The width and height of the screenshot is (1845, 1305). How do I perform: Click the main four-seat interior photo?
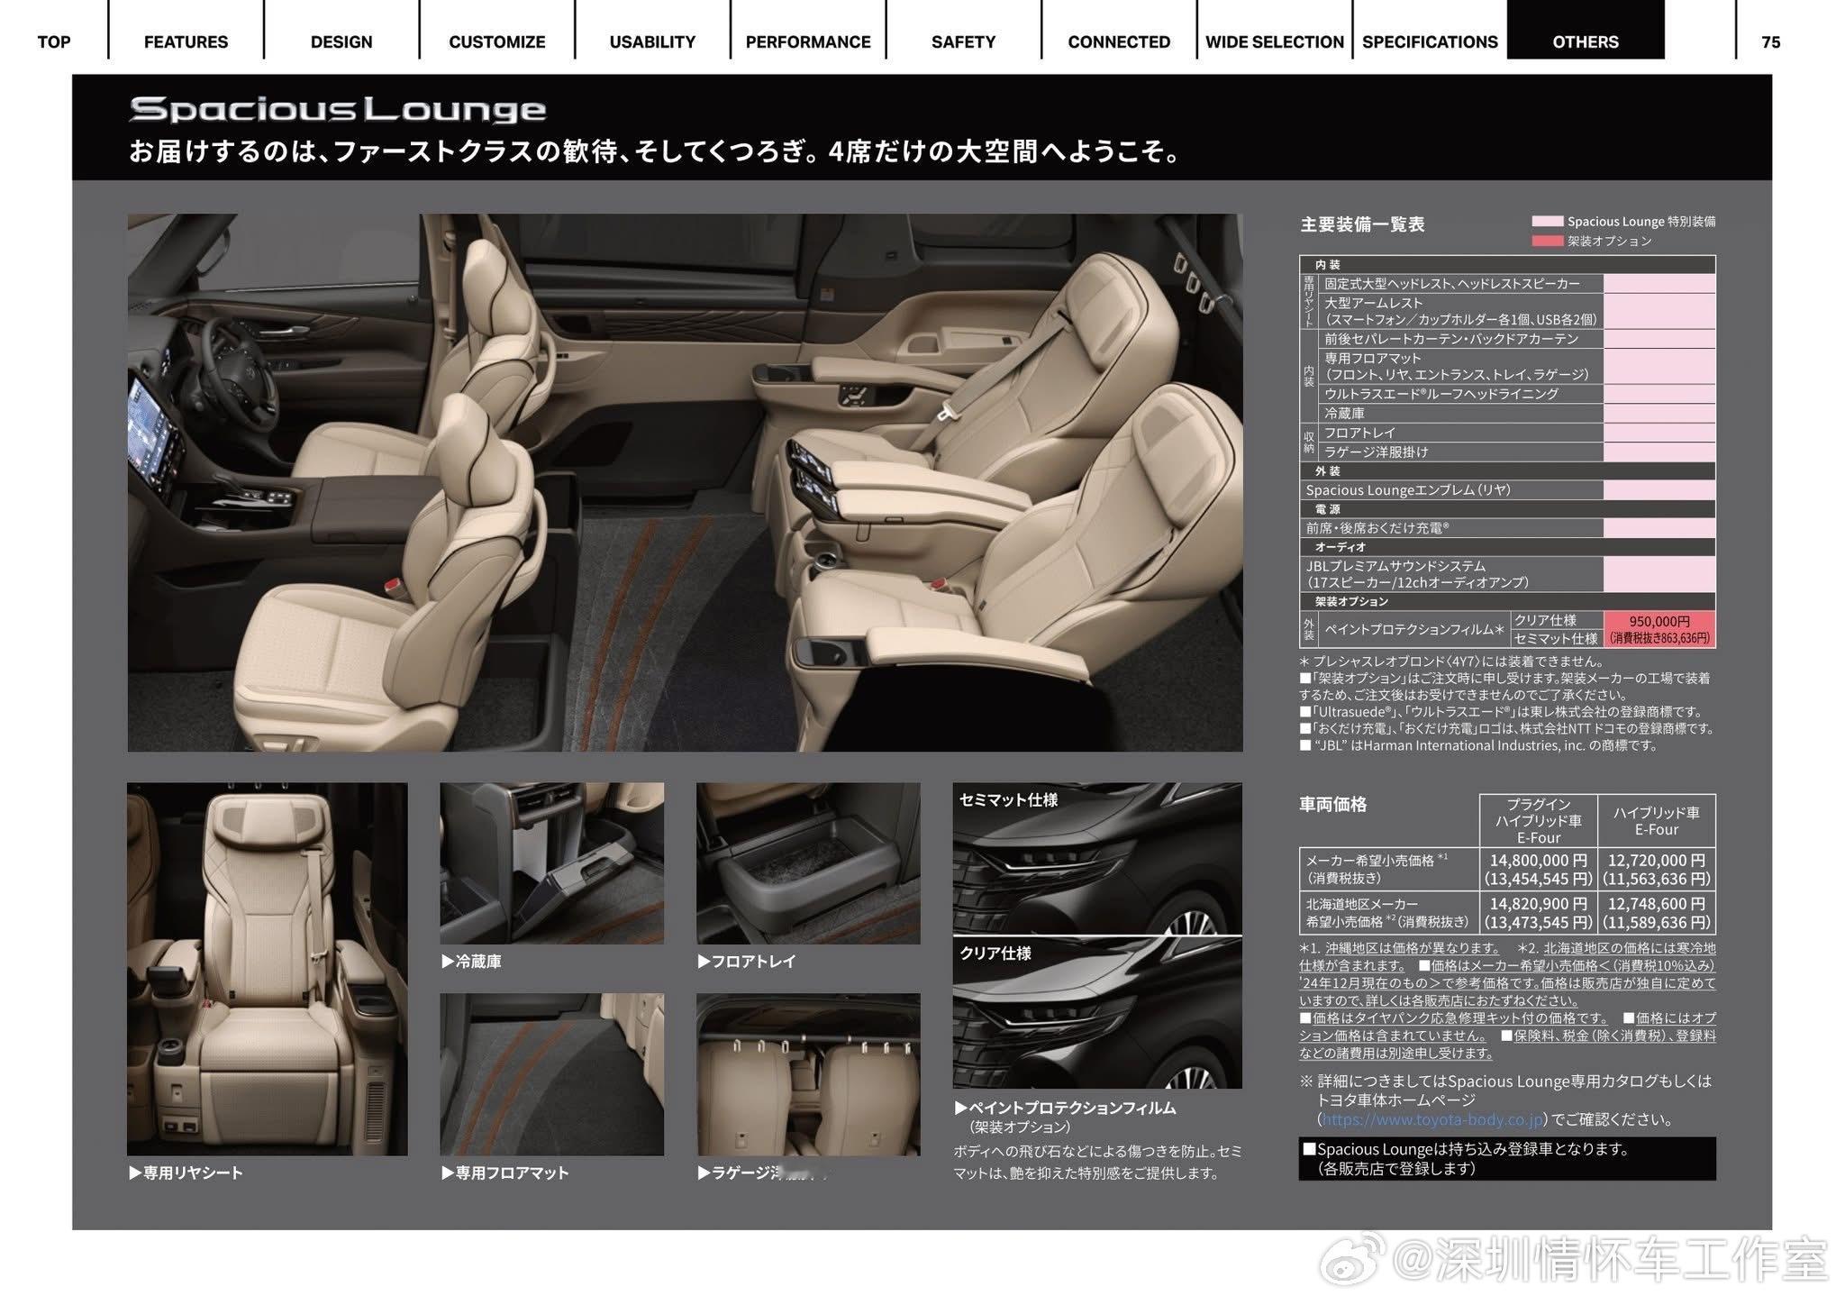click(685, 482)
